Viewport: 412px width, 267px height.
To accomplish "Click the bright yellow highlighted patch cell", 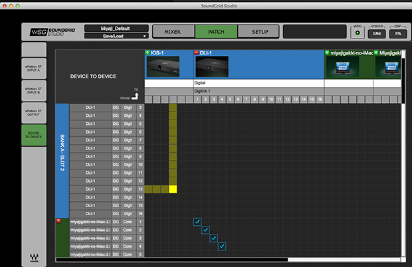I will [173, 189].
